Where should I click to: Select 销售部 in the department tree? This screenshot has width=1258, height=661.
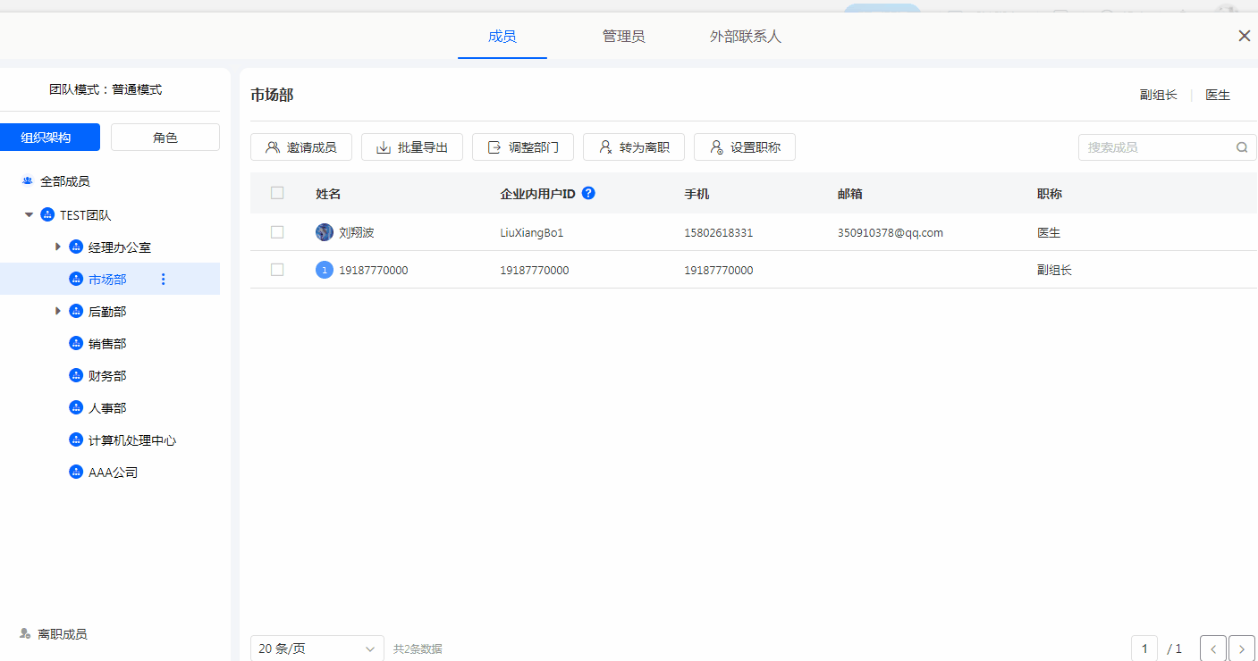[x=107, y=344]
